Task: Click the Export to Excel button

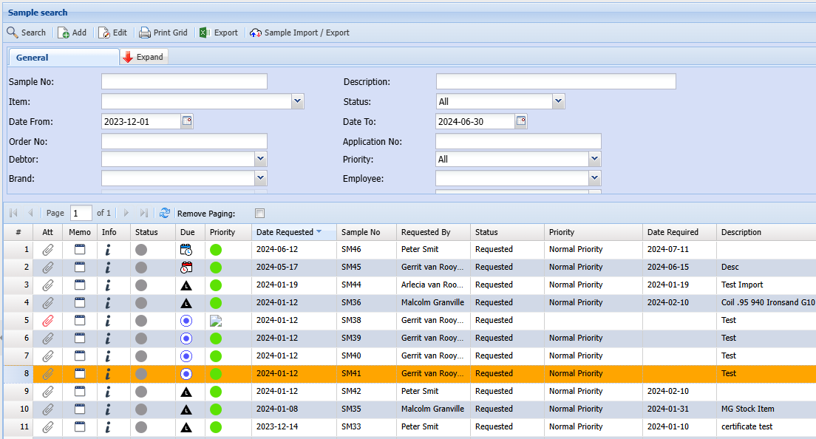Action: 219,33
